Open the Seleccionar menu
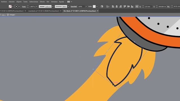Screen dimensions: 180x101 [x=34, y=2]
